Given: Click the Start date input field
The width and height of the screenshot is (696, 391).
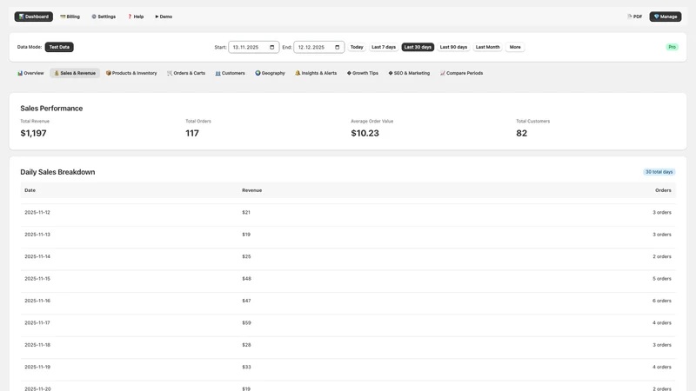Looking at the screenshot, I should [x=253, y=47].
